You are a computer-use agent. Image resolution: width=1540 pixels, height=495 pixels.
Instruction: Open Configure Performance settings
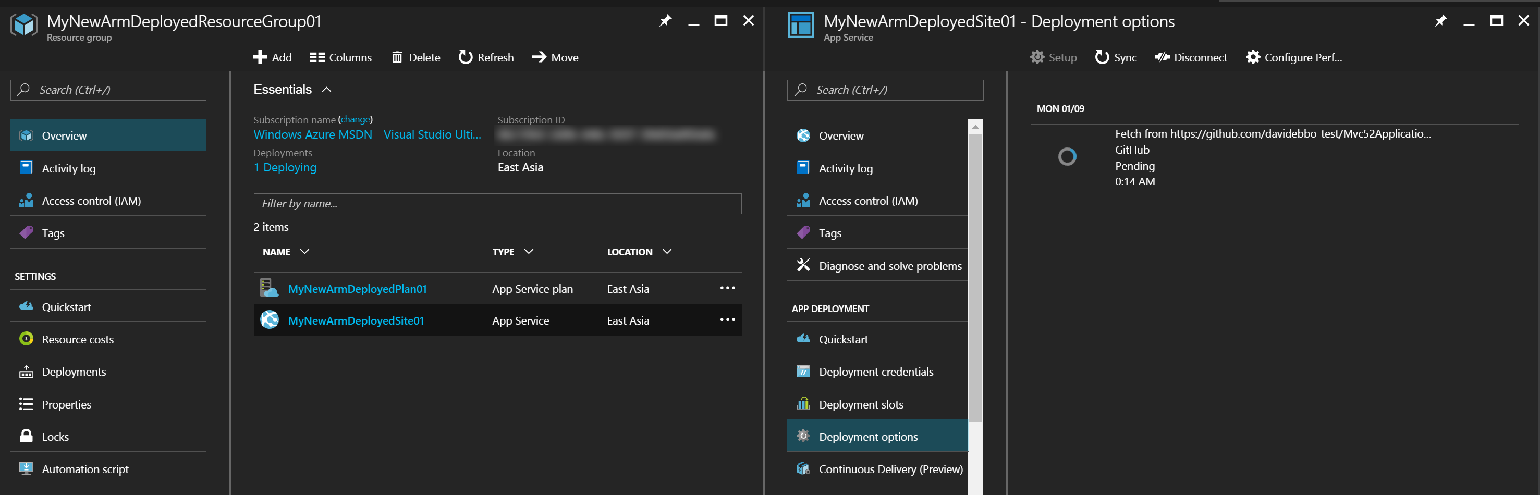click(x=1294, y=57)
